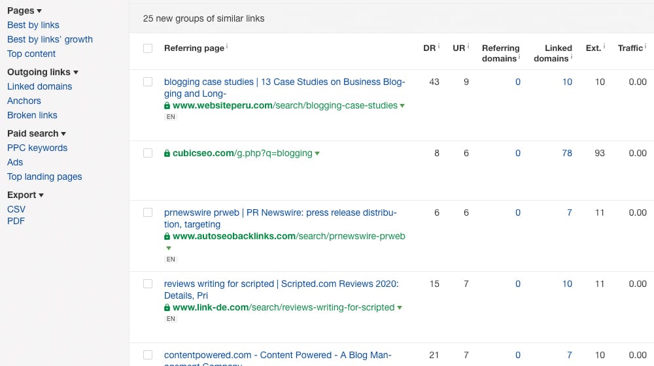Viewport: 654px width, 366px height.
Task: Sort table by Referring domains header
Action: 500,54
